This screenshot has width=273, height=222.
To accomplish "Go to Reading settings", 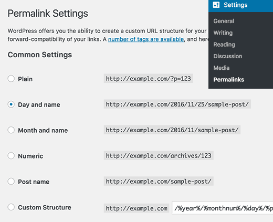I will [x=224, y=45].
